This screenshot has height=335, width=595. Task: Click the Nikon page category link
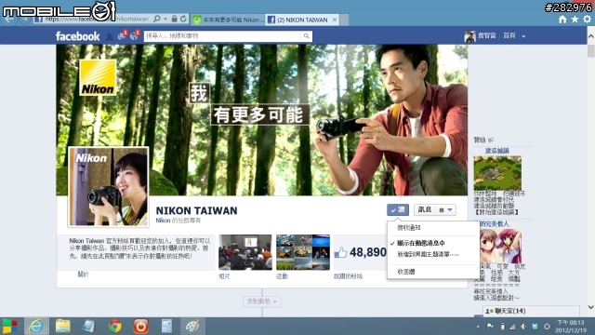[163, 221]
